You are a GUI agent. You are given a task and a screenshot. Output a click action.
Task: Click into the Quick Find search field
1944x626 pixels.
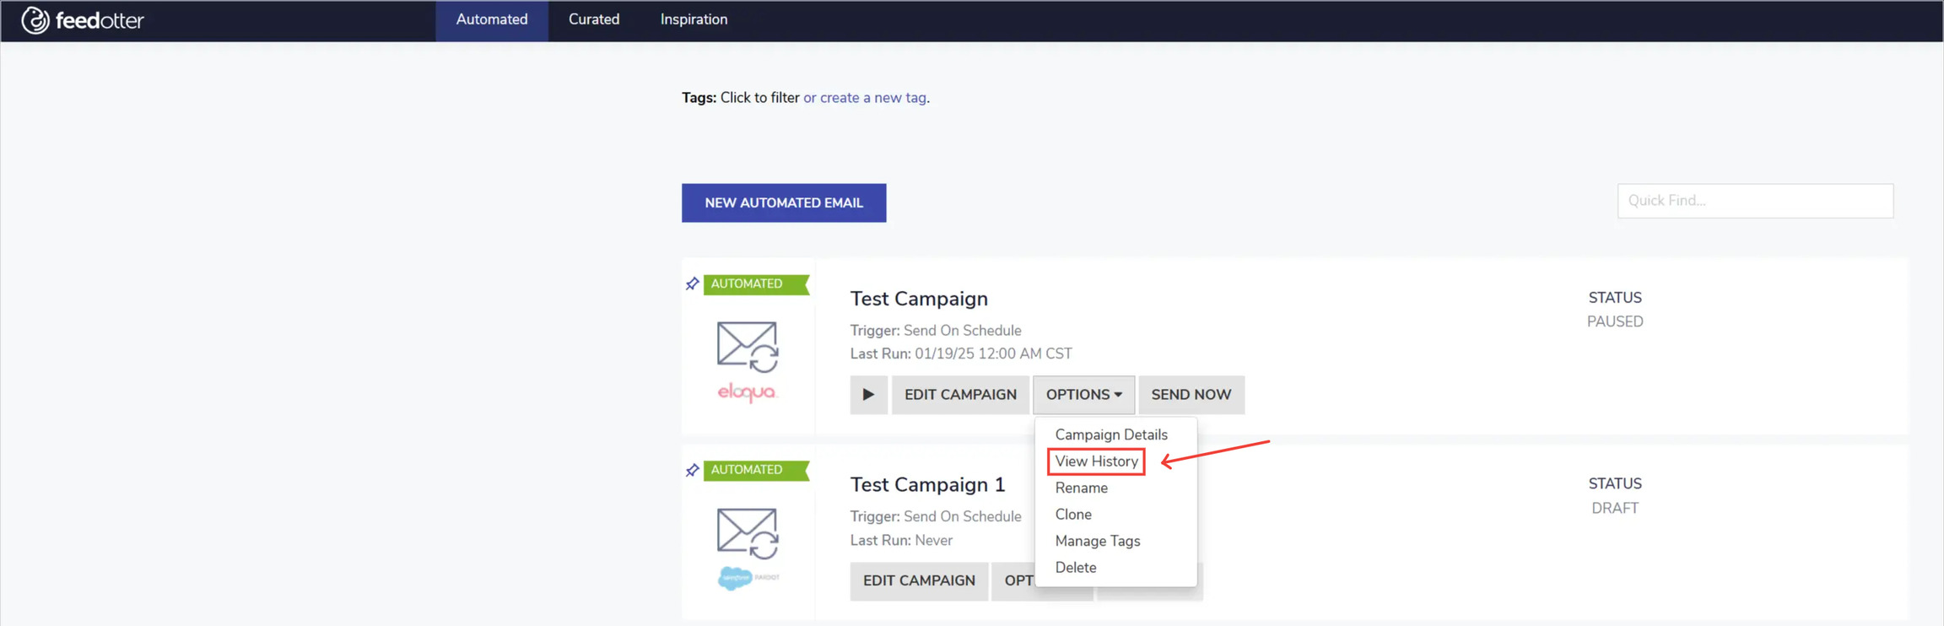pyautogui.click(x=1754, y=201)
